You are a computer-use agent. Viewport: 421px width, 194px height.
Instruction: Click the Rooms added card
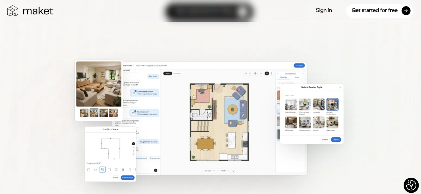tap(144, 113)
